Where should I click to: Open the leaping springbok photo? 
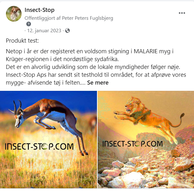click(48, 140)
